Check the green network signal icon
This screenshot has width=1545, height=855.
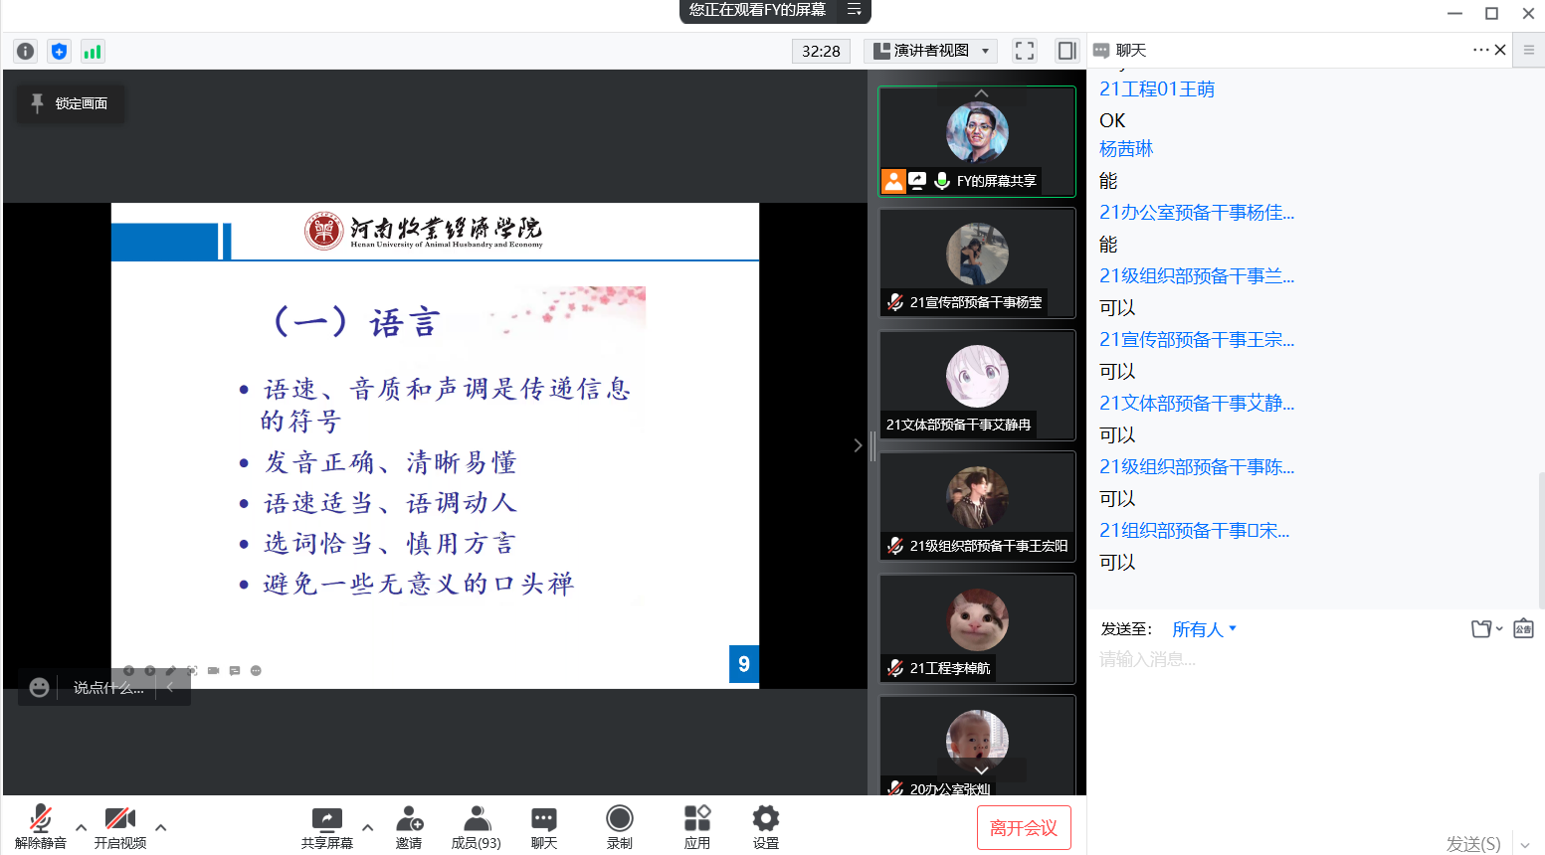click(x=93, y=51)
